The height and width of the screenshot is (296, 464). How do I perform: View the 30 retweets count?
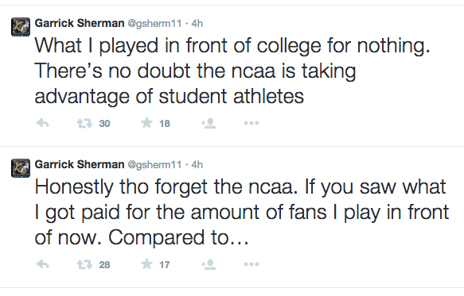point(104,123)
